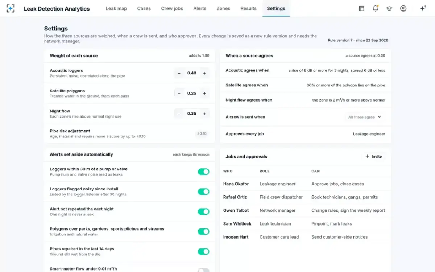Click the Acoustic loggers weight value 0.40
This screenshot has width=435, height=272.
coord(192,73)
